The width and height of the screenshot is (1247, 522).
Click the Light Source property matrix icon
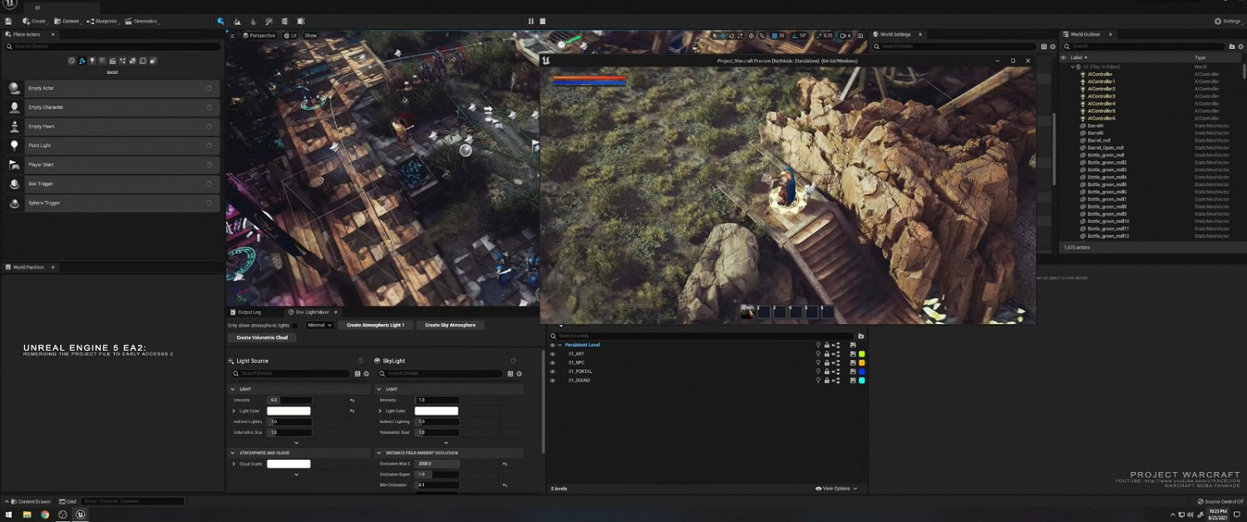pyautogui.click(x=357, y=374)
